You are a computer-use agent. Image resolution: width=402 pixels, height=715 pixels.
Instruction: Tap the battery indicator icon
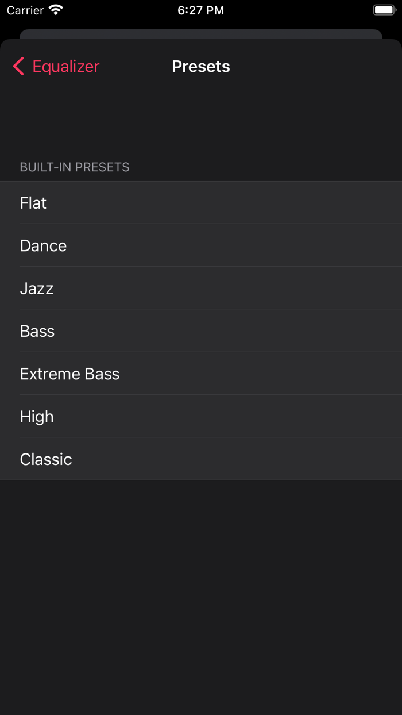[x=383, y=10]
